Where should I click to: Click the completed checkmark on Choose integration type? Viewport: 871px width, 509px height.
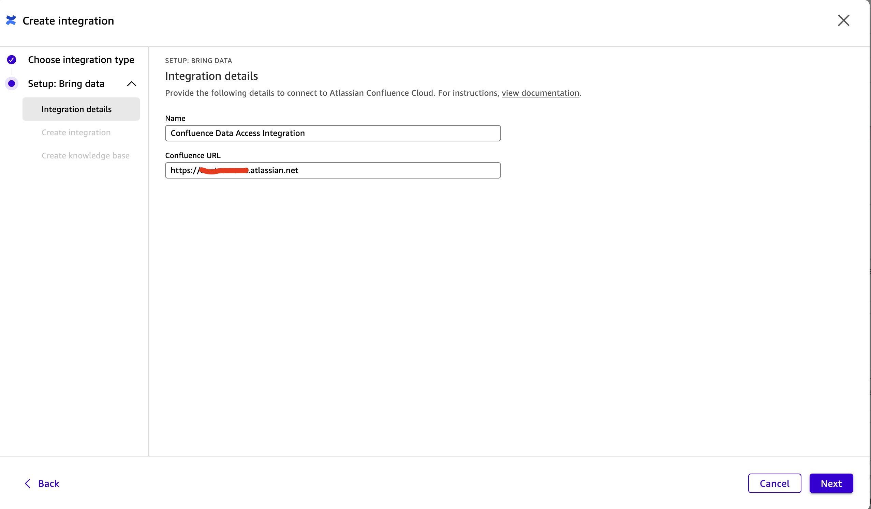coord(11,59)
